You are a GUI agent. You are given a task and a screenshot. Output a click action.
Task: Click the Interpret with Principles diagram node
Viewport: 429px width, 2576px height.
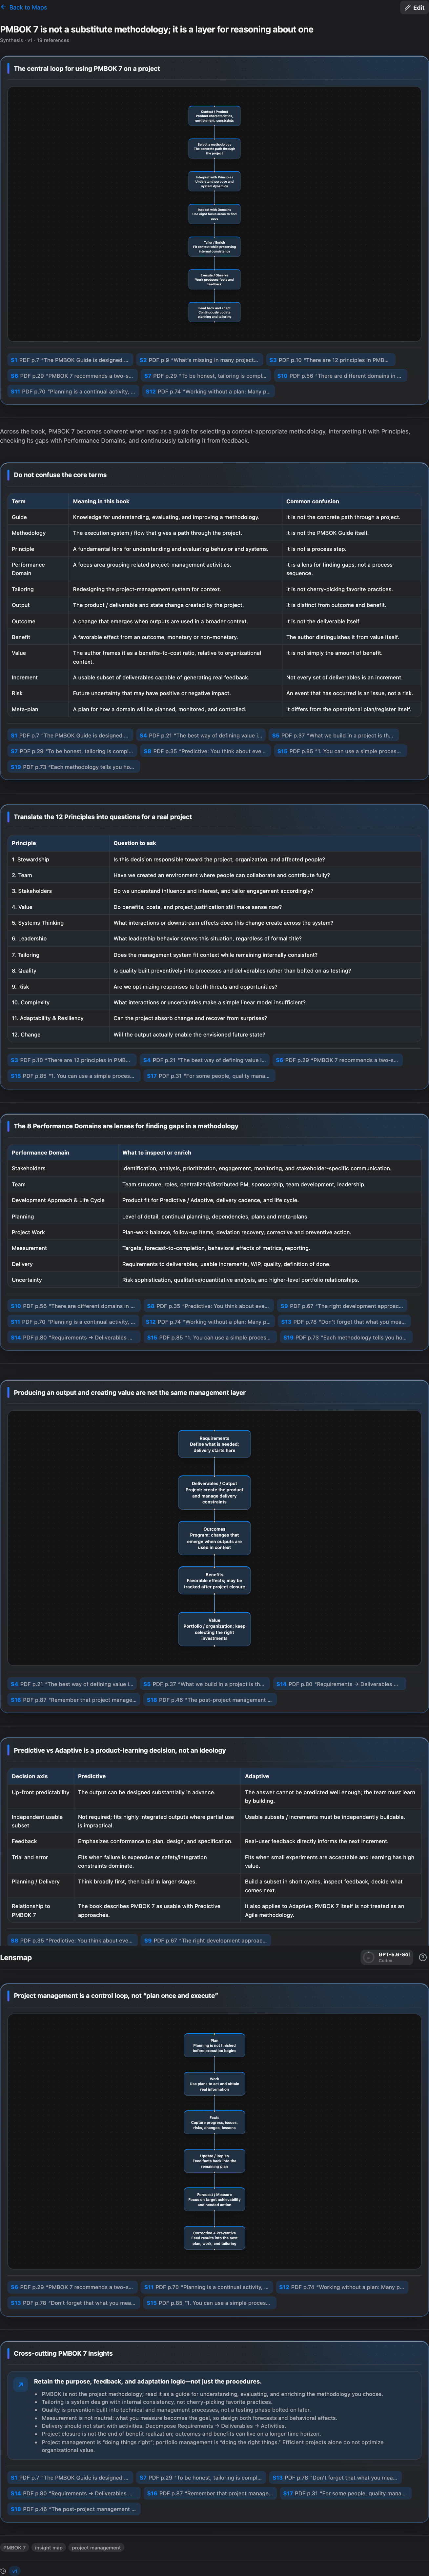point(214,181)
